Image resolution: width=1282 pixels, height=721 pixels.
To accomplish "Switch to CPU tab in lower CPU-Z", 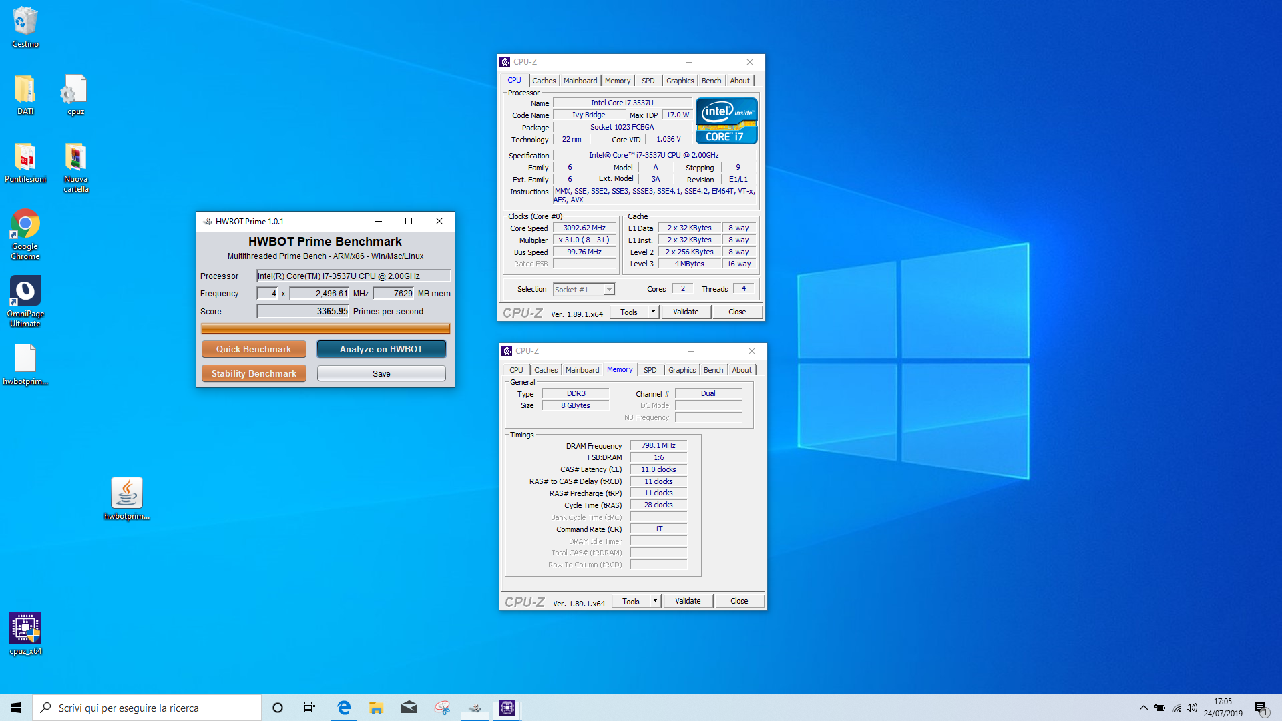I will tap(516, 370).
